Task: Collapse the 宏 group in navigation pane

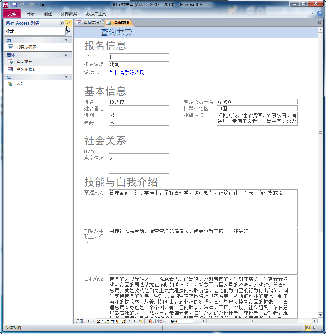Action: (66, 77)
